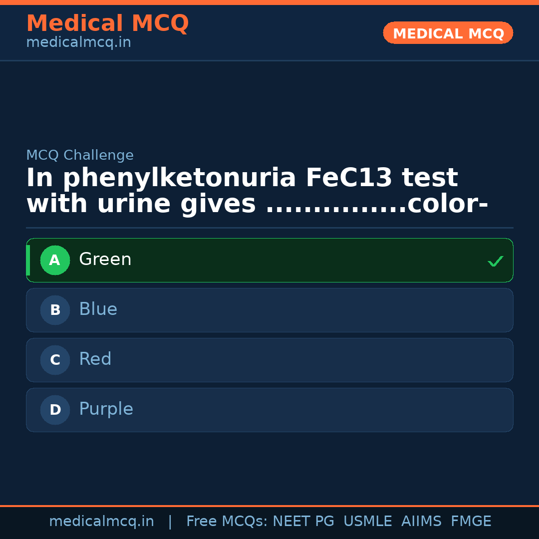Click the letter D circle badge

coord(55,410)
